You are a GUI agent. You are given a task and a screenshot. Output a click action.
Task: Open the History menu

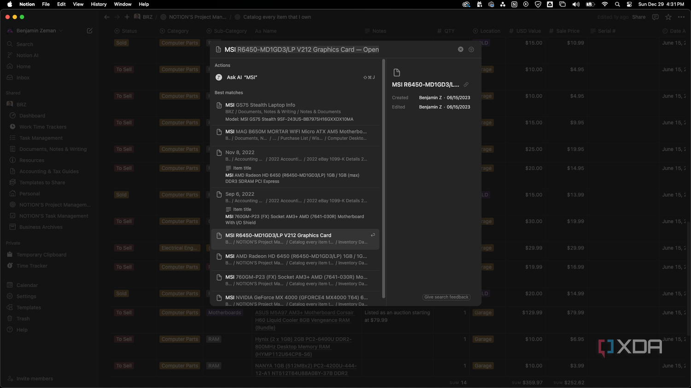point(99,4)
